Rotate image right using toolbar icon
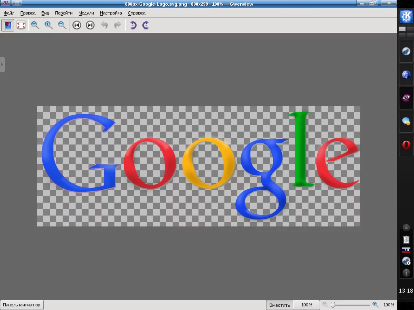 click(146, 25)
